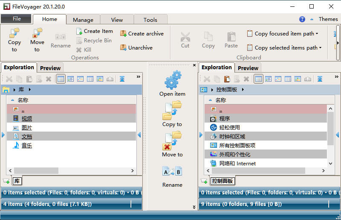Switch to the Tools ribbon tab
This screenshot has width=341, height=220.
[x=150, y=20]
